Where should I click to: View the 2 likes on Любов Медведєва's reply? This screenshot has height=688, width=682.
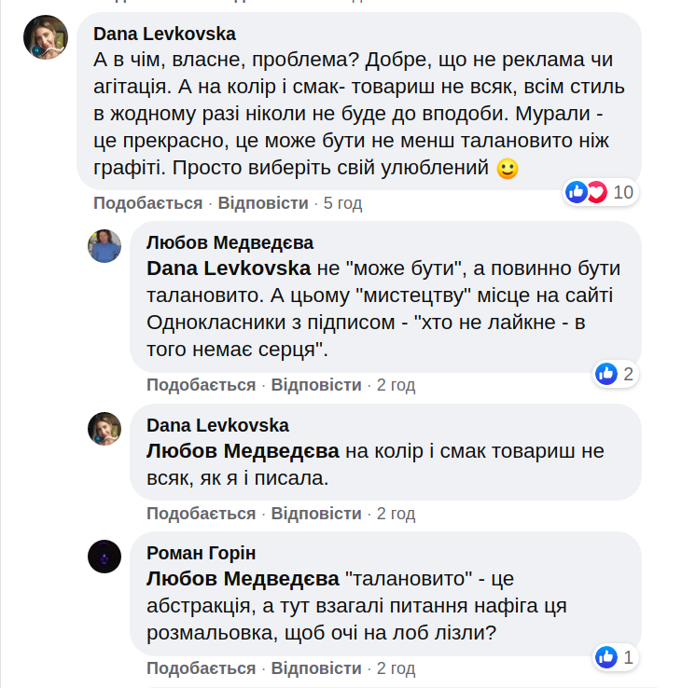(x=616, y=374)
